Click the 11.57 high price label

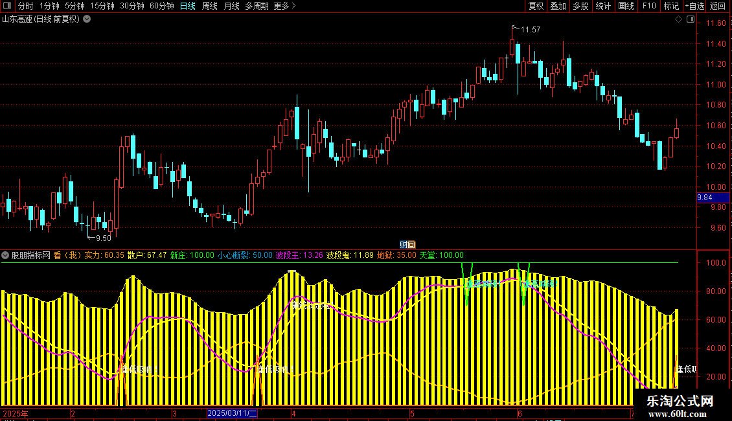[531, 29]
